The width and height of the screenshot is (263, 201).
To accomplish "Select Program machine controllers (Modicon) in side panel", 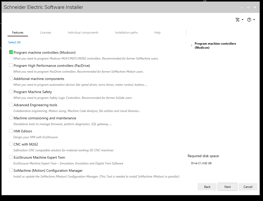I will [215, 46].
